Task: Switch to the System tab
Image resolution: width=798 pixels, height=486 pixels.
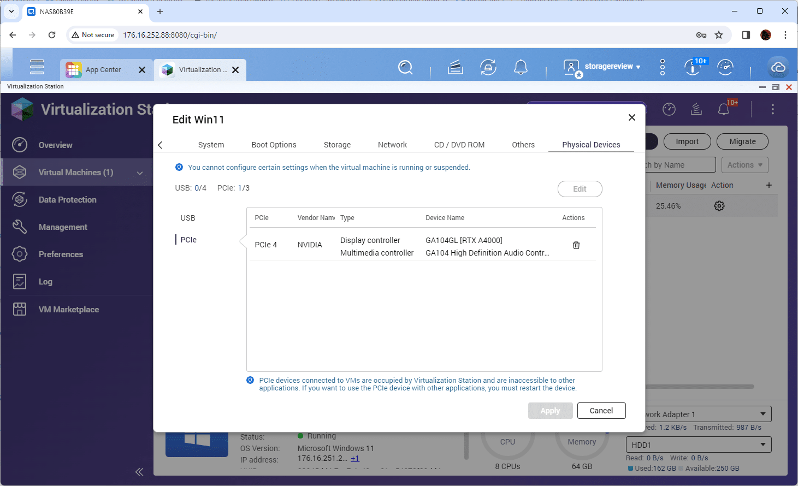Action: 211,145
